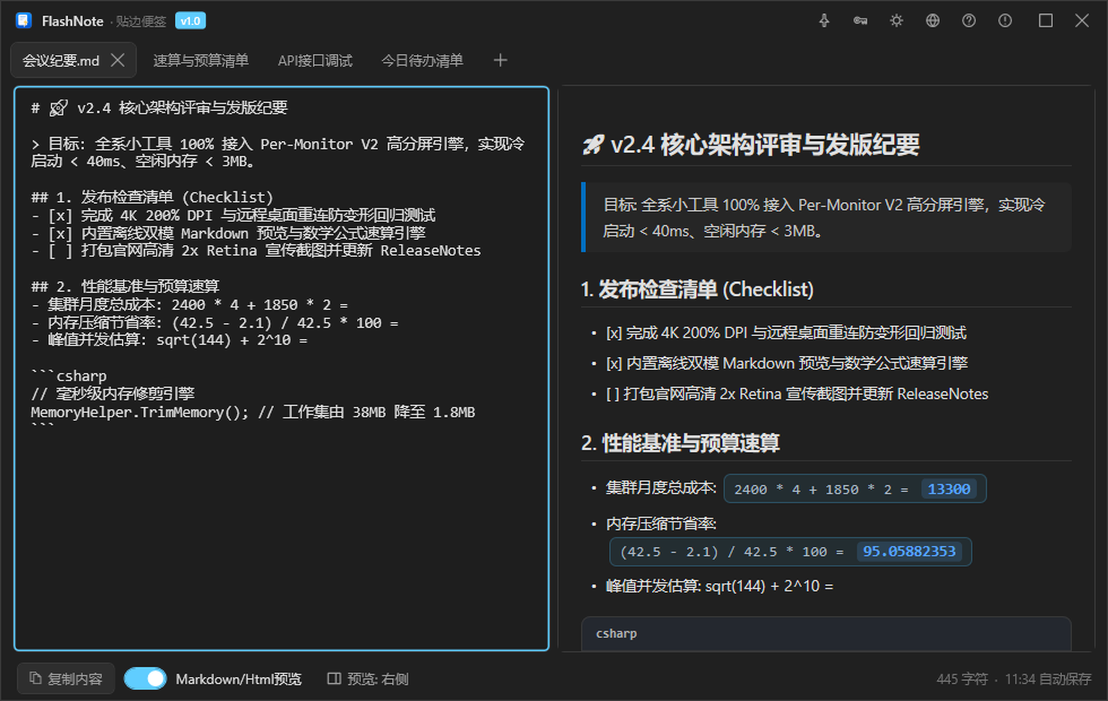Viewport: 1108px width, 701px height.
Task: Add a new note tab
Action: click(500, 60)
